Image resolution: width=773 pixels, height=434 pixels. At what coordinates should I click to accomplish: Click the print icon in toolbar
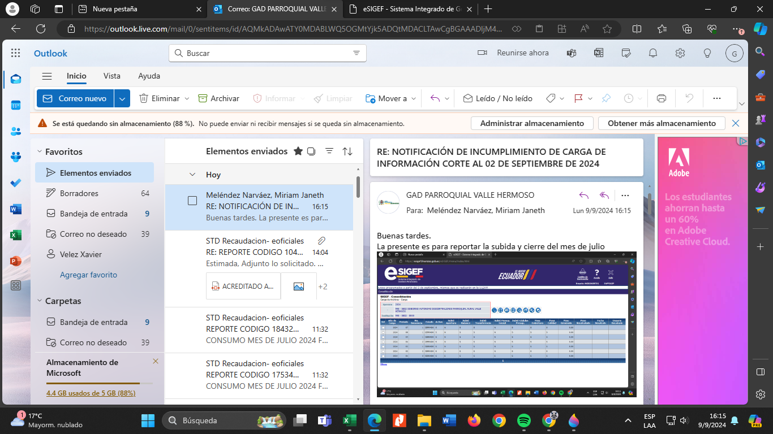coord(661,98)
